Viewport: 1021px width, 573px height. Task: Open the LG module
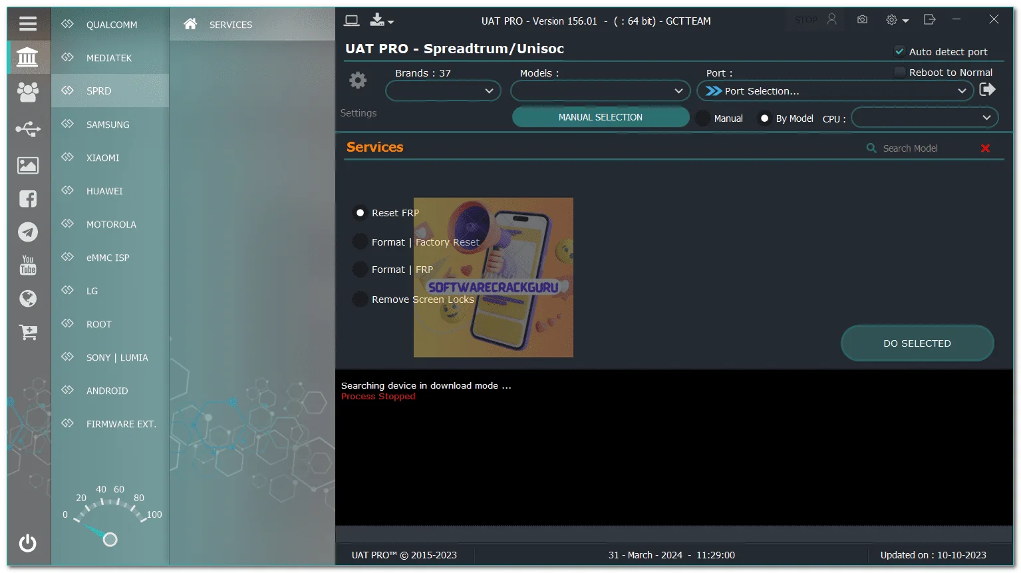pyautogui.click(x=110, y=291)
